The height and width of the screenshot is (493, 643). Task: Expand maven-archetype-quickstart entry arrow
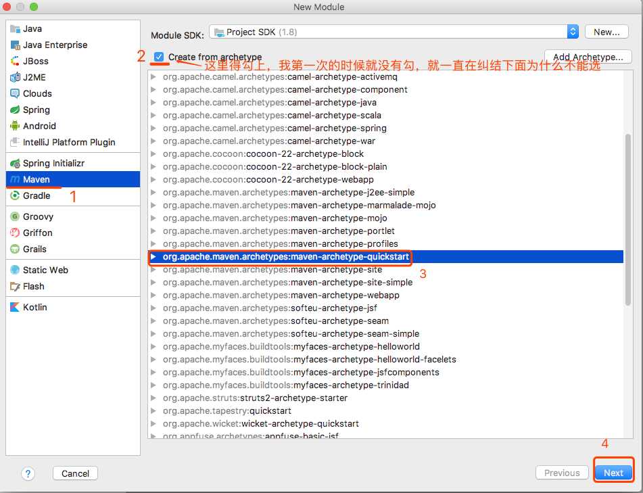[153, 257]
